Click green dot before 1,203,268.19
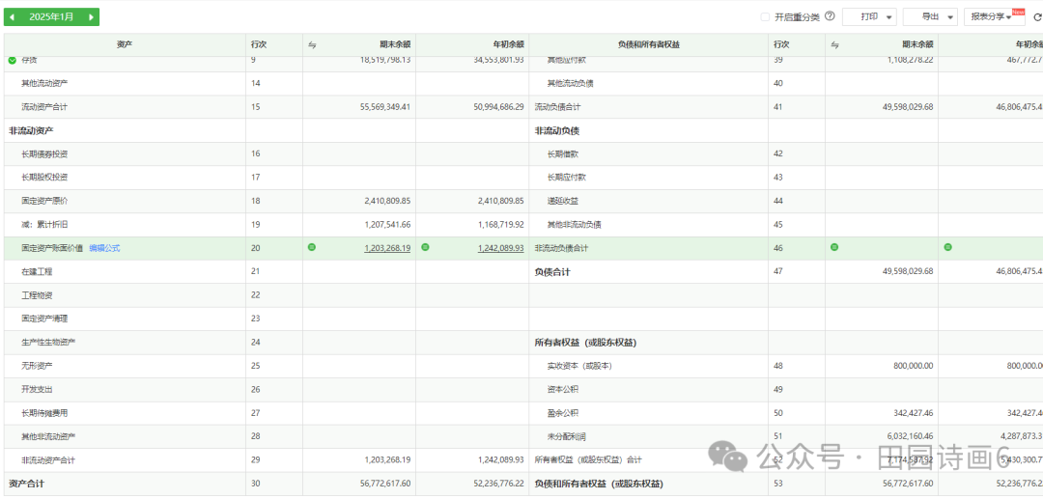This screenshot has width=1043, height=499. [312, 248]
